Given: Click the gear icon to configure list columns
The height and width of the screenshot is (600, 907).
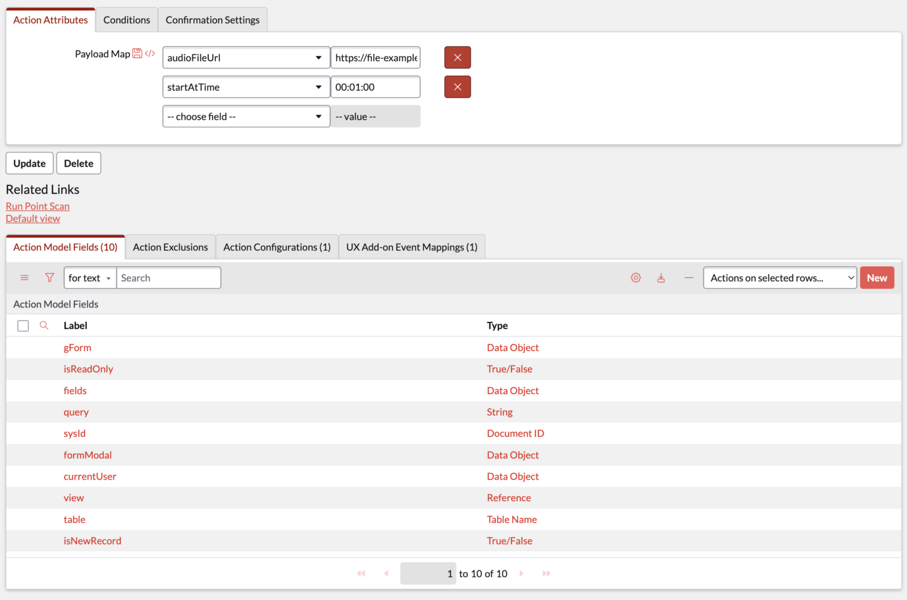Looking at the screenshot, I should click(635, 278).
